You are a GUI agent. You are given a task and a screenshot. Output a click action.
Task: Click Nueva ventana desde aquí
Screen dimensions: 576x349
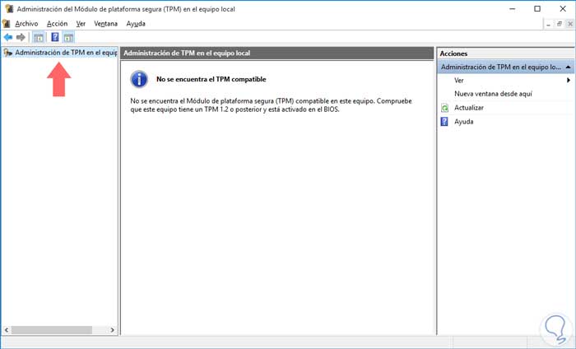click(x=493, y=94)
